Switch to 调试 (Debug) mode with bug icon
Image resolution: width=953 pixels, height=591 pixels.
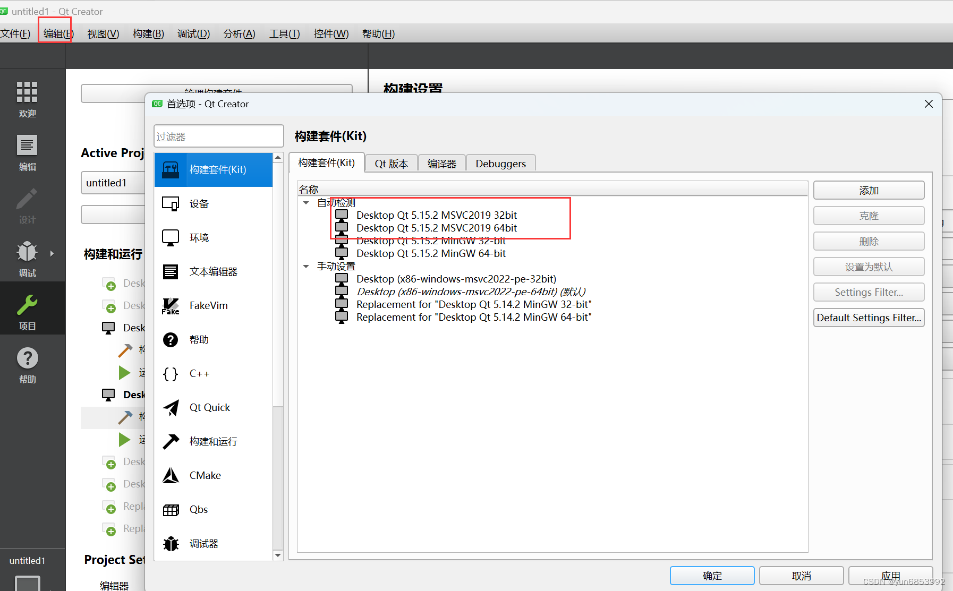coord(27,259)
